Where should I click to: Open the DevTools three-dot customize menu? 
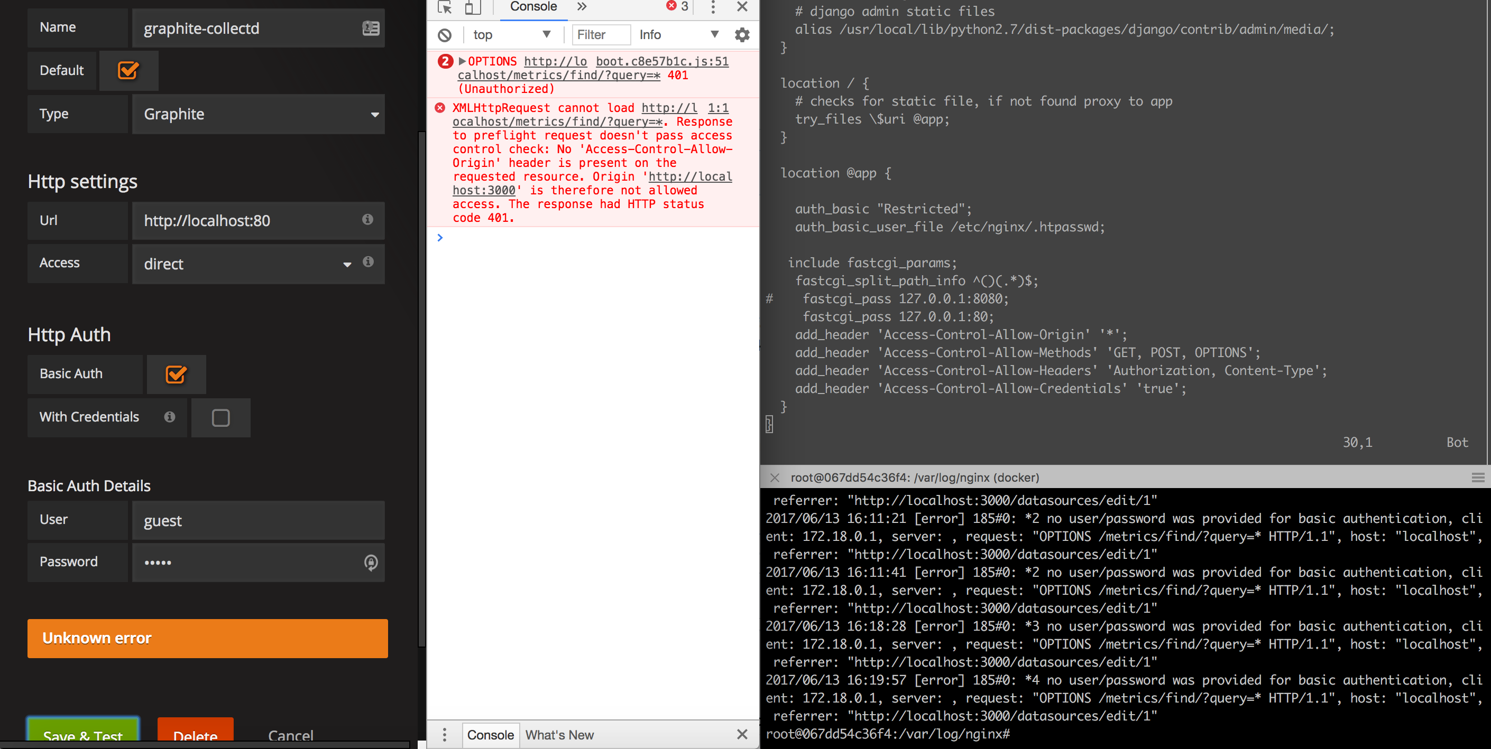click(x=713, y=7)
